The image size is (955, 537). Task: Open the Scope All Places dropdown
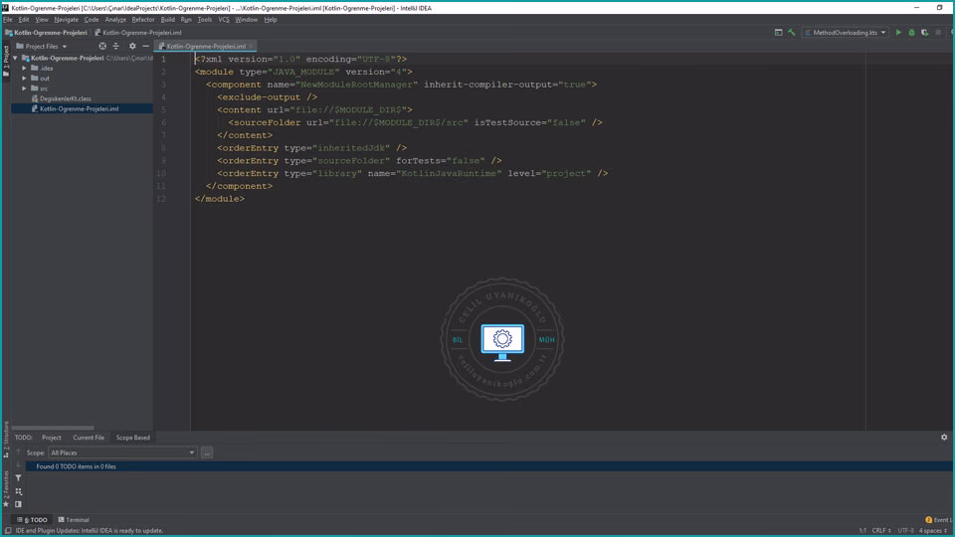point(122,452)
